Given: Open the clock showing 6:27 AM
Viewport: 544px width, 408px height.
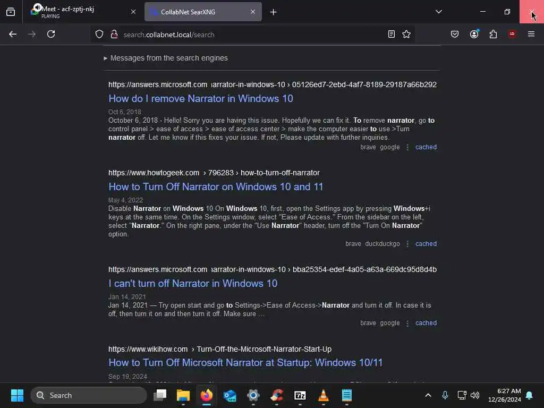Looking at the screenshot, I should coord(505,395).
